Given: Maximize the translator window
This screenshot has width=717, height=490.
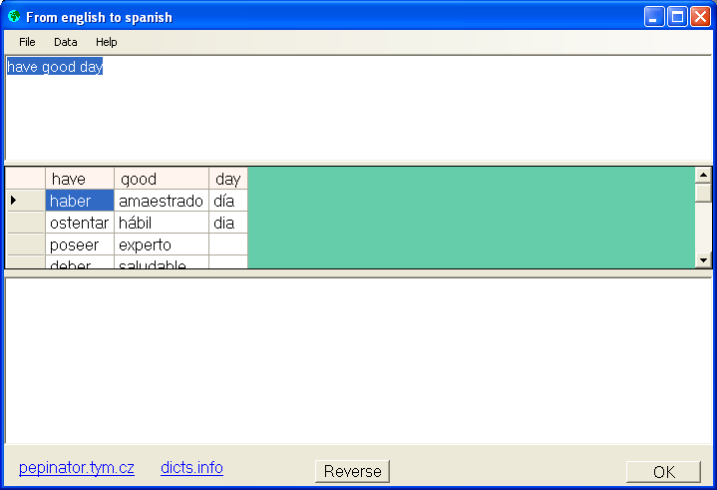Looking at the screenshot, I should (x=677, y=17).
